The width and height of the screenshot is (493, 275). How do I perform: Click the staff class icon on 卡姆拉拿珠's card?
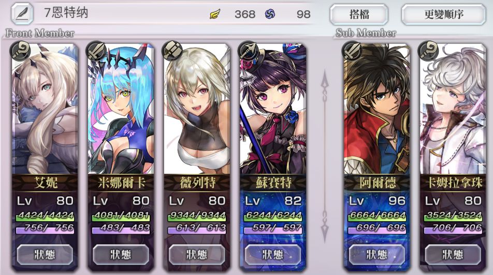429,51
